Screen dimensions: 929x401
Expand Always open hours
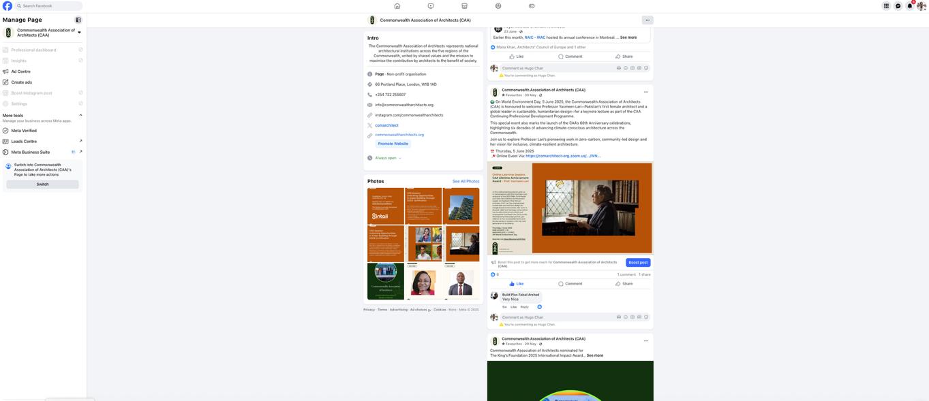point(388,158)
